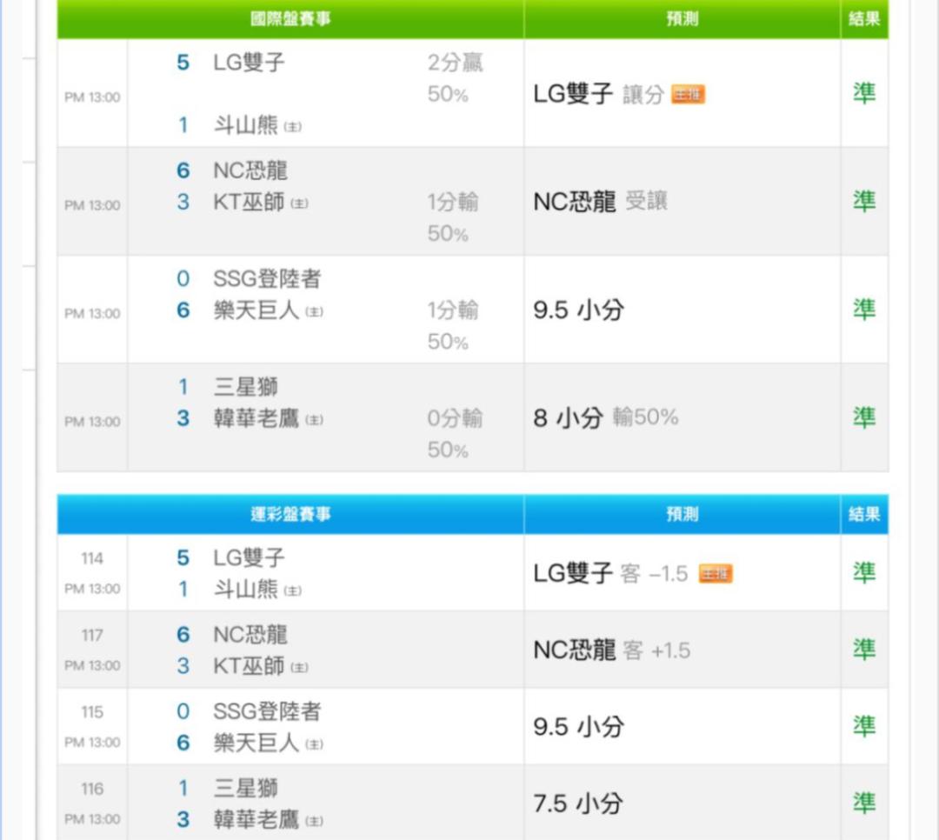Select team 三星獅 in the 國際盤賽事 match list
939x840 pixels.
tap(245, 387)
